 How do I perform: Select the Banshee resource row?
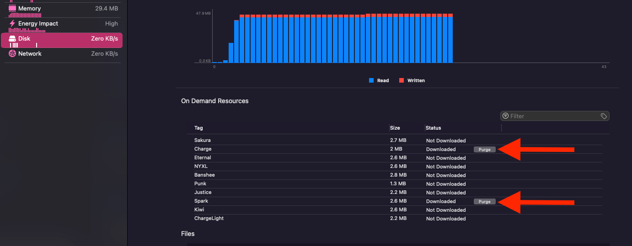pos(395,175)
